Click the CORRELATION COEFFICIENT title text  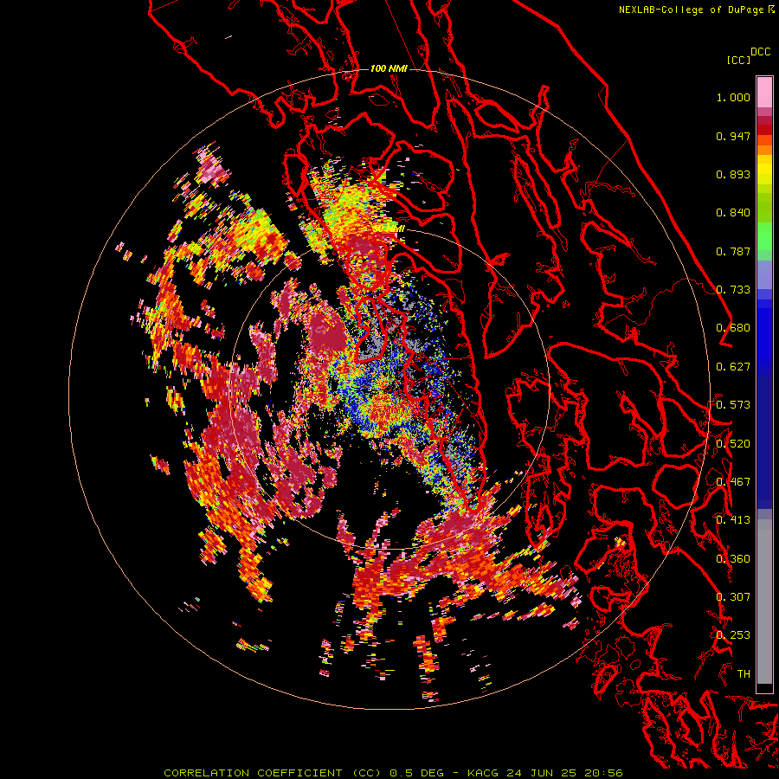tap(254, 773)
